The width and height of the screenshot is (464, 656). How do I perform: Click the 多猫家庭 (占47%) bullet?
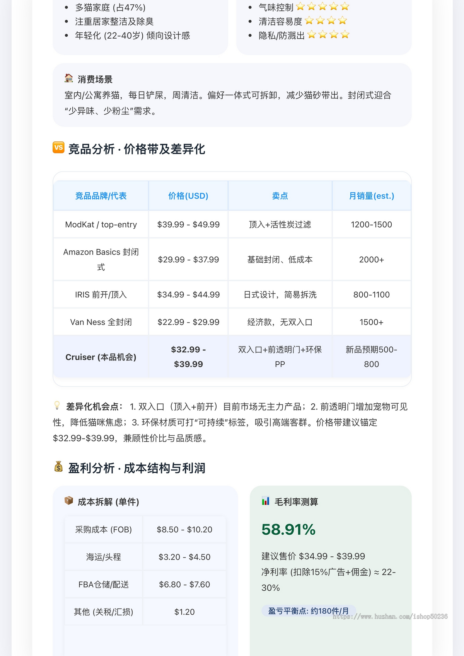click(x=110, y=7)
